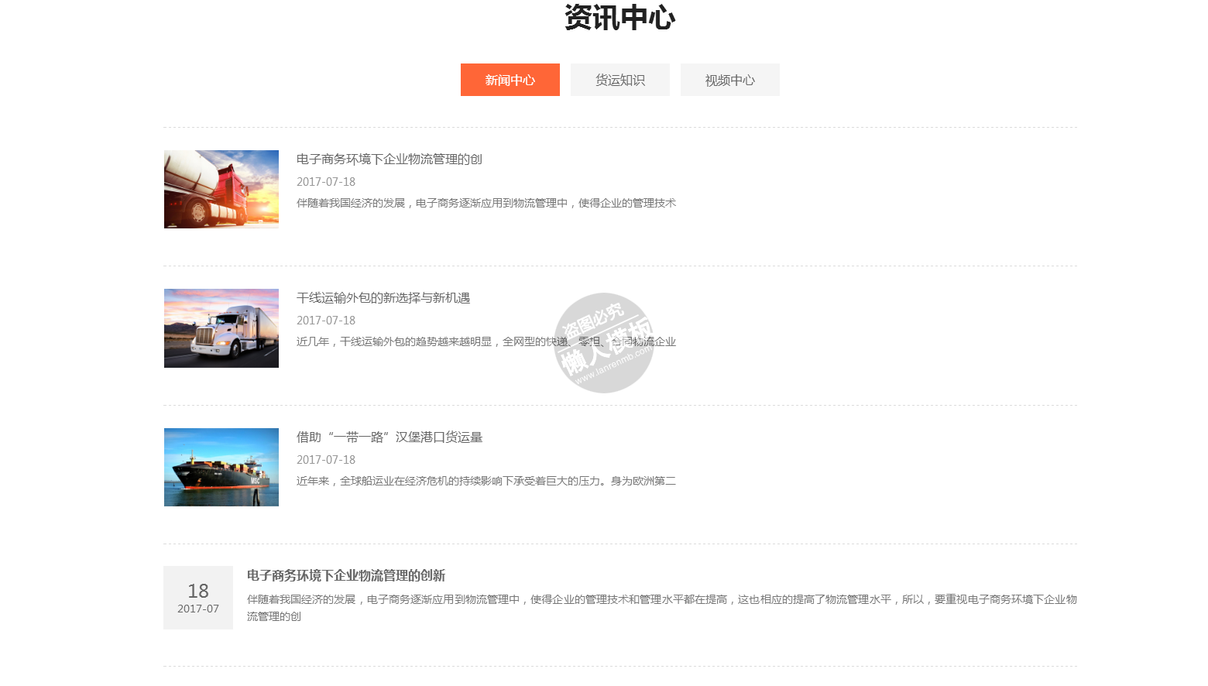
Task: Open the 借助"一带一路"汉堡港口货运量 article
Action: (x=389, y=437)
